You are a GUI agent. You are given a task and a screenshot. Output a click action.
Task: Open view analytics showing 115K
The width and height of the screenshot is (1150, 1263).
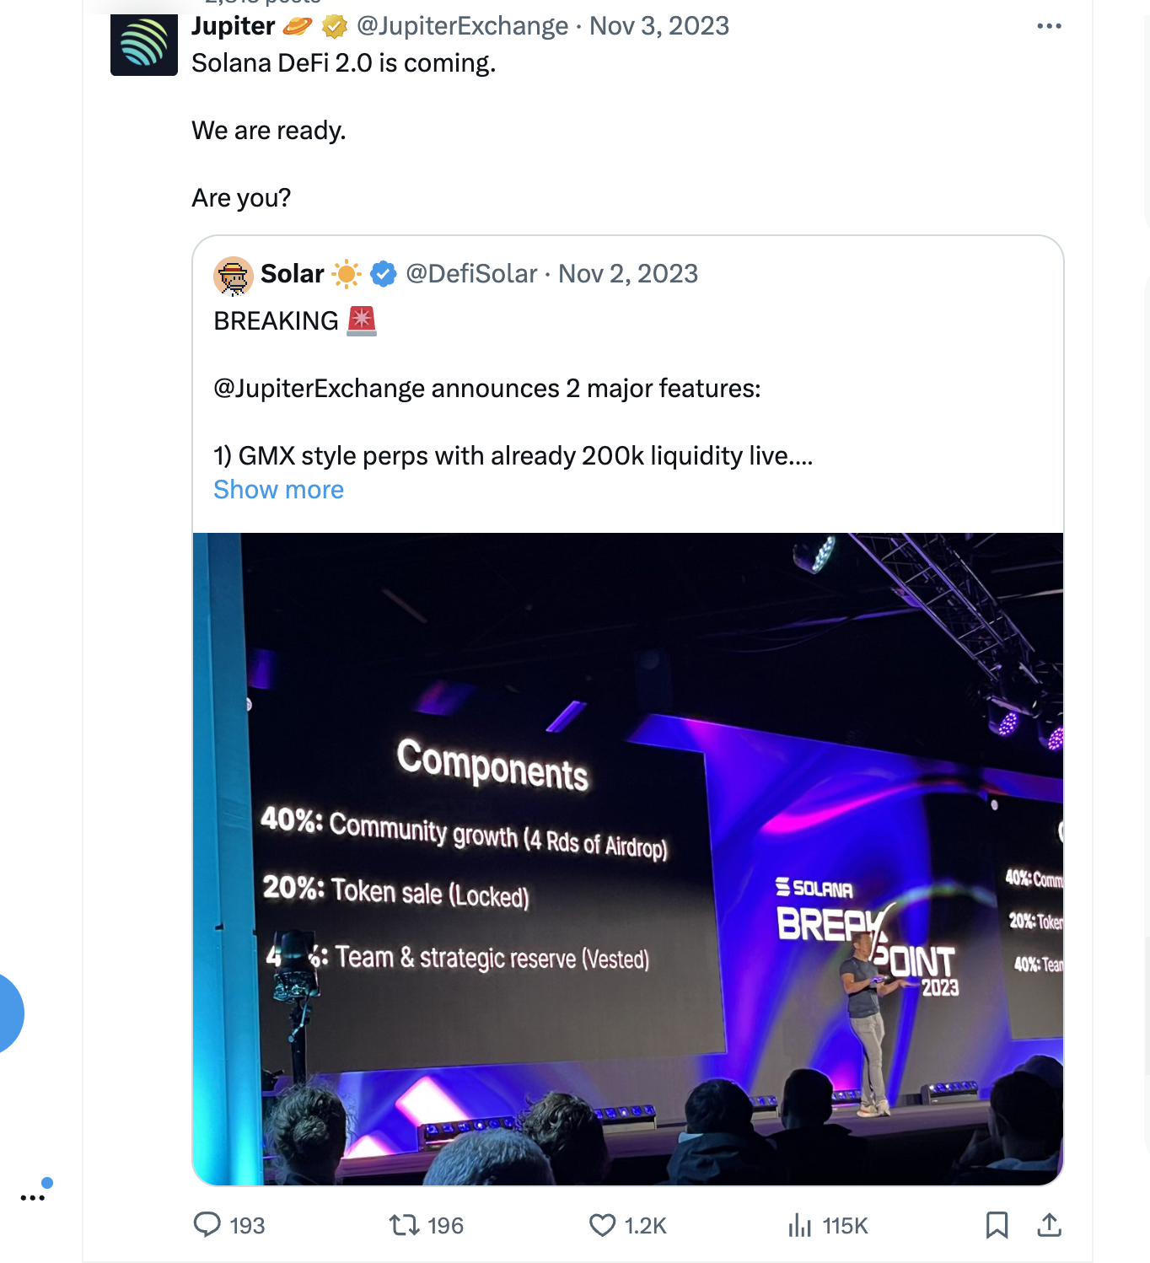pos(800,1224)
